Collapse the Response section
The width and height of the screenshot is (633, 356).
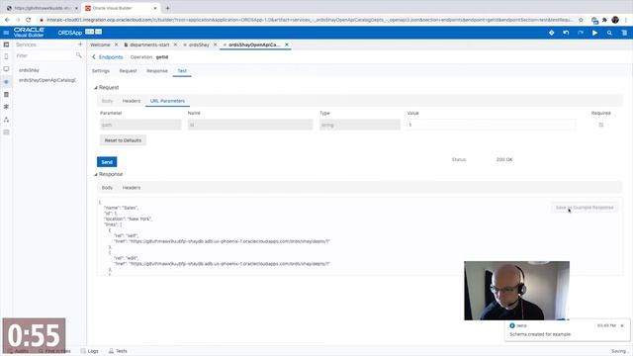click(96, 174)
